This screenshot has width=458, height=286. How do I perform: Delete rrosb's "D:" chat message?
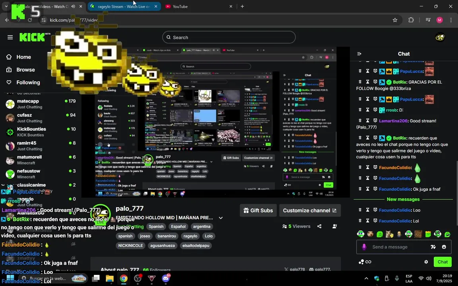tap(360, 110)
